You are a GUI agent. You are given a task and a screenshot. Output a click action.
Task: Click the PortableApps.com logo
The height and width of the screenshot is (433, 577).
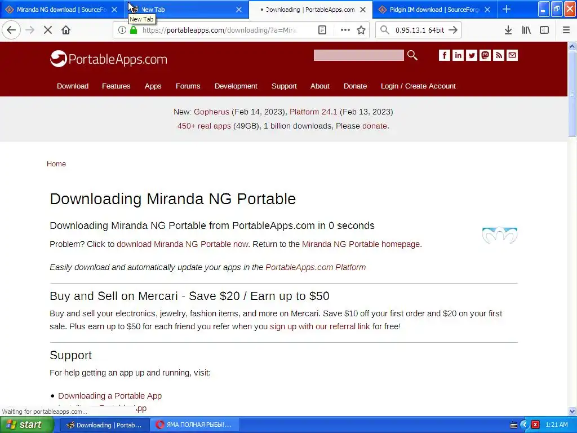[109, 59]
